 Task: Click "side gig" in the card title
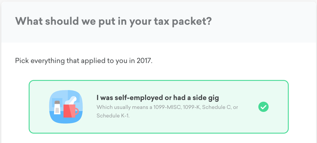[208, 97]
